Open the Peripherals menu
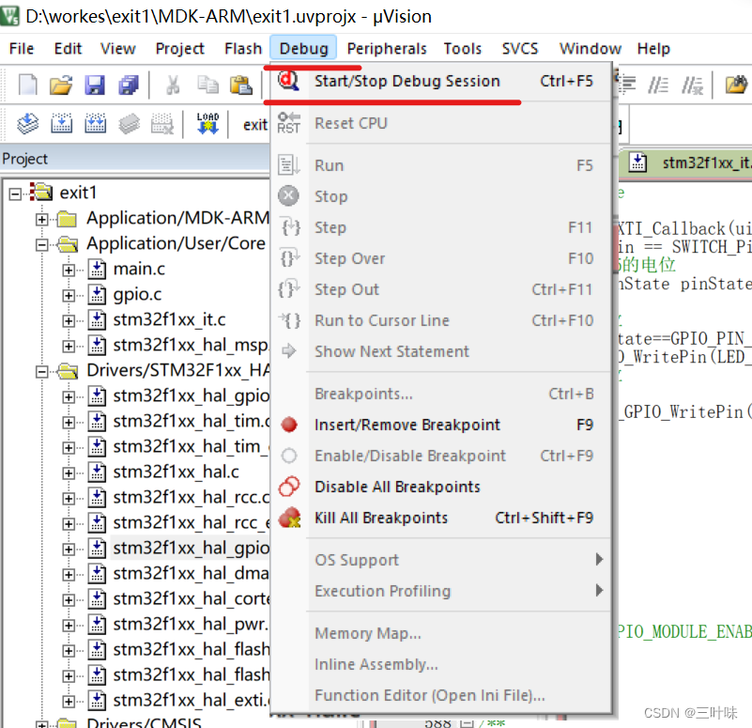This screenshot has width=752, height=728. [387, 49]
